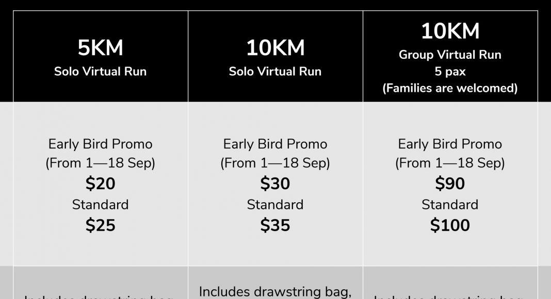Click the From 1—18 Sep date under 10KM solo
Image resolution: width=551 pixels, height=299 pixels.
(275, 163)
